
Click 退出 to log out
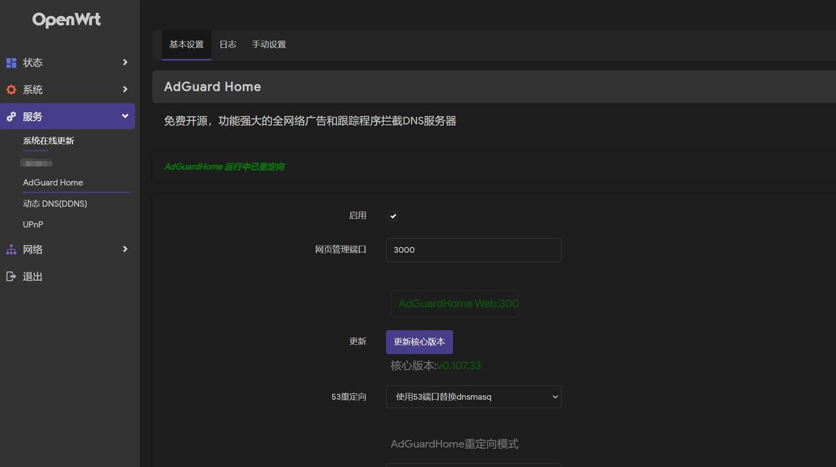[33, 276]
